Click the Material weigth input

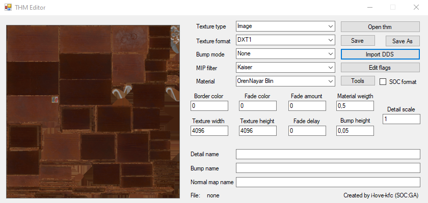pyautogui.click(x=355, y=106)
